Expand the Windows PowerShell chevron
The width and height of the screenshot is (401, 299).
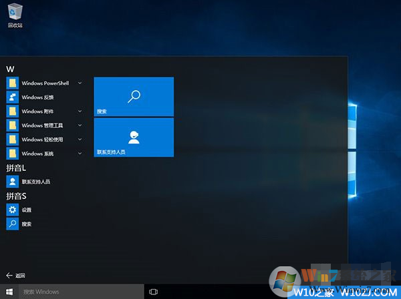[x=80, y=83]
